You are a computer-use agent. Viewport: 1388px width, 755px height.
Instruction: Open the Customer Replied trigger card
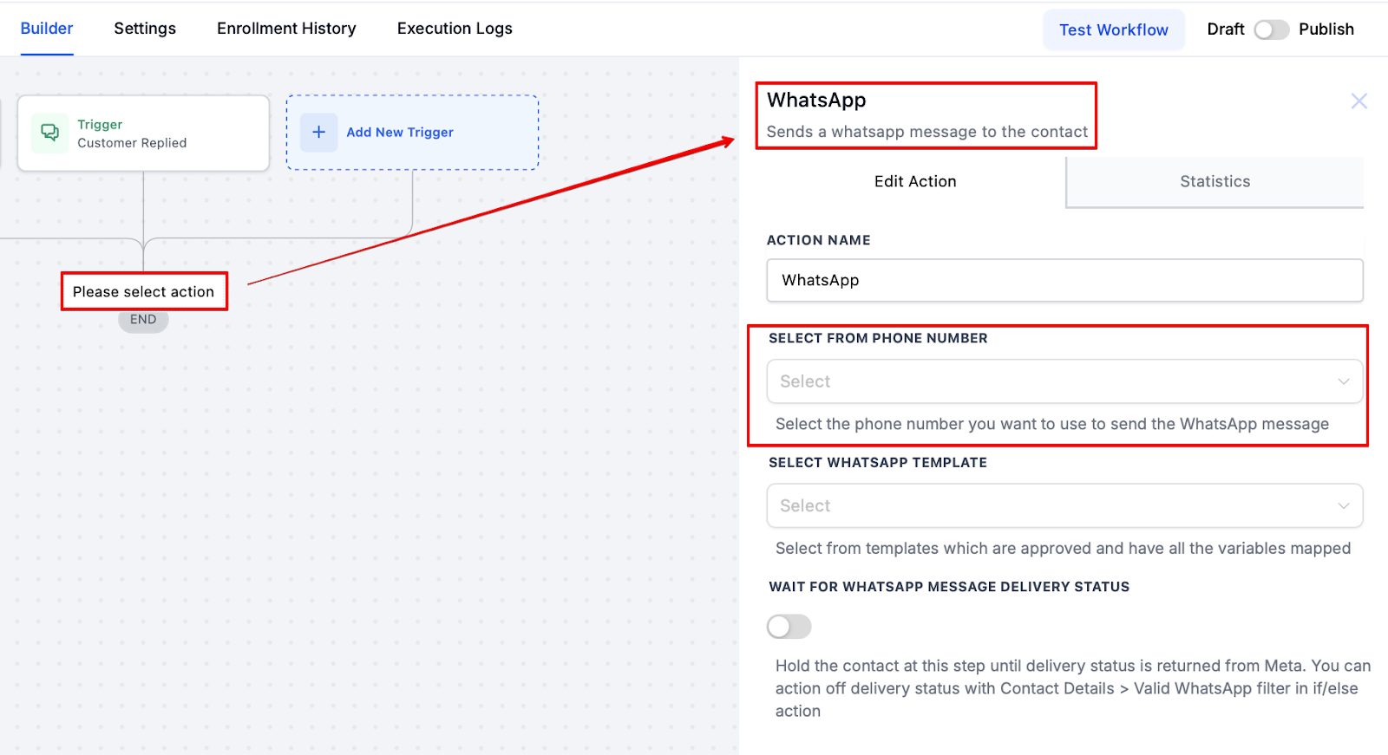tap(143, 133)
